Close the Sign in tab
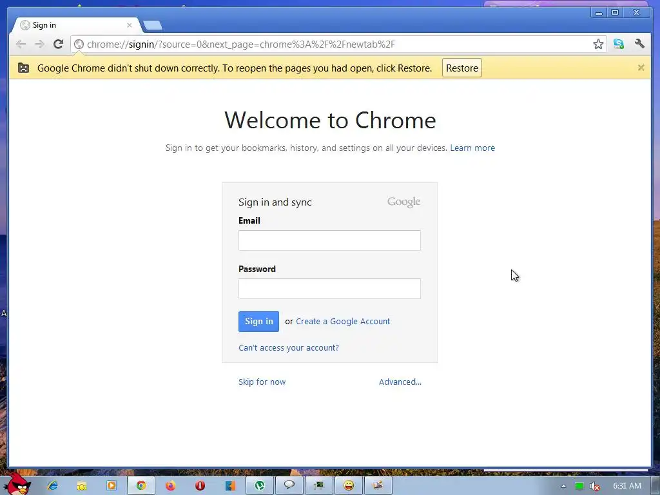660x495 pixels. point(129,25)
